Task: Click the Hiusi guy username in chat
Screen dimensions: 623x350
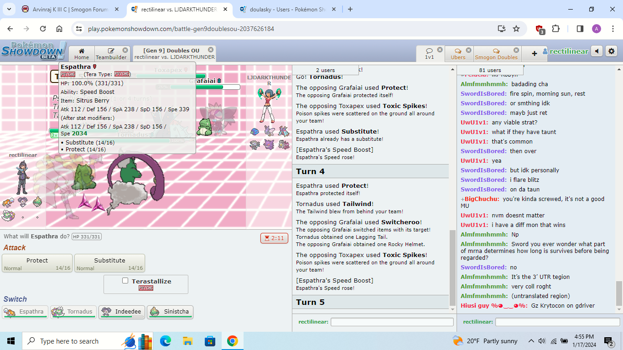Action: pos(494,305)
